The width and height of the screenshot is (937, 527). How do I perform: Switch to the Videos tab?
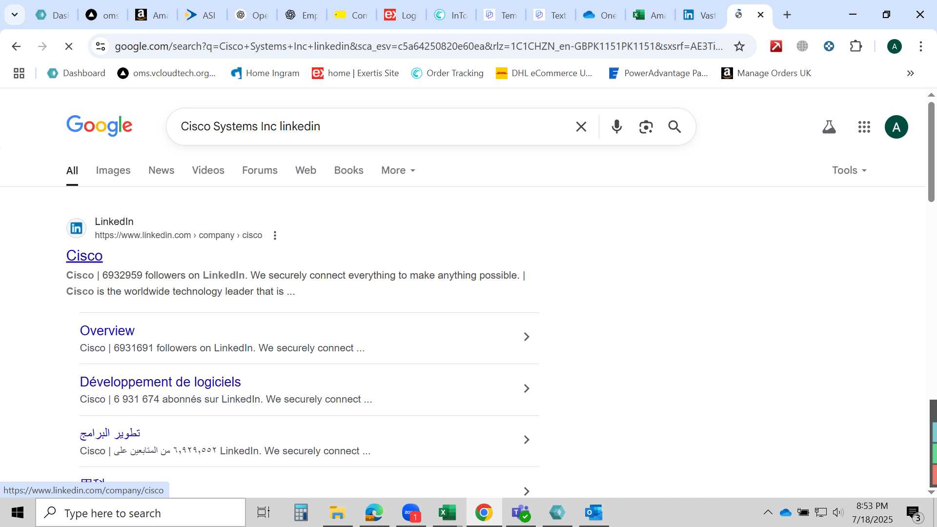pos(208,170)
